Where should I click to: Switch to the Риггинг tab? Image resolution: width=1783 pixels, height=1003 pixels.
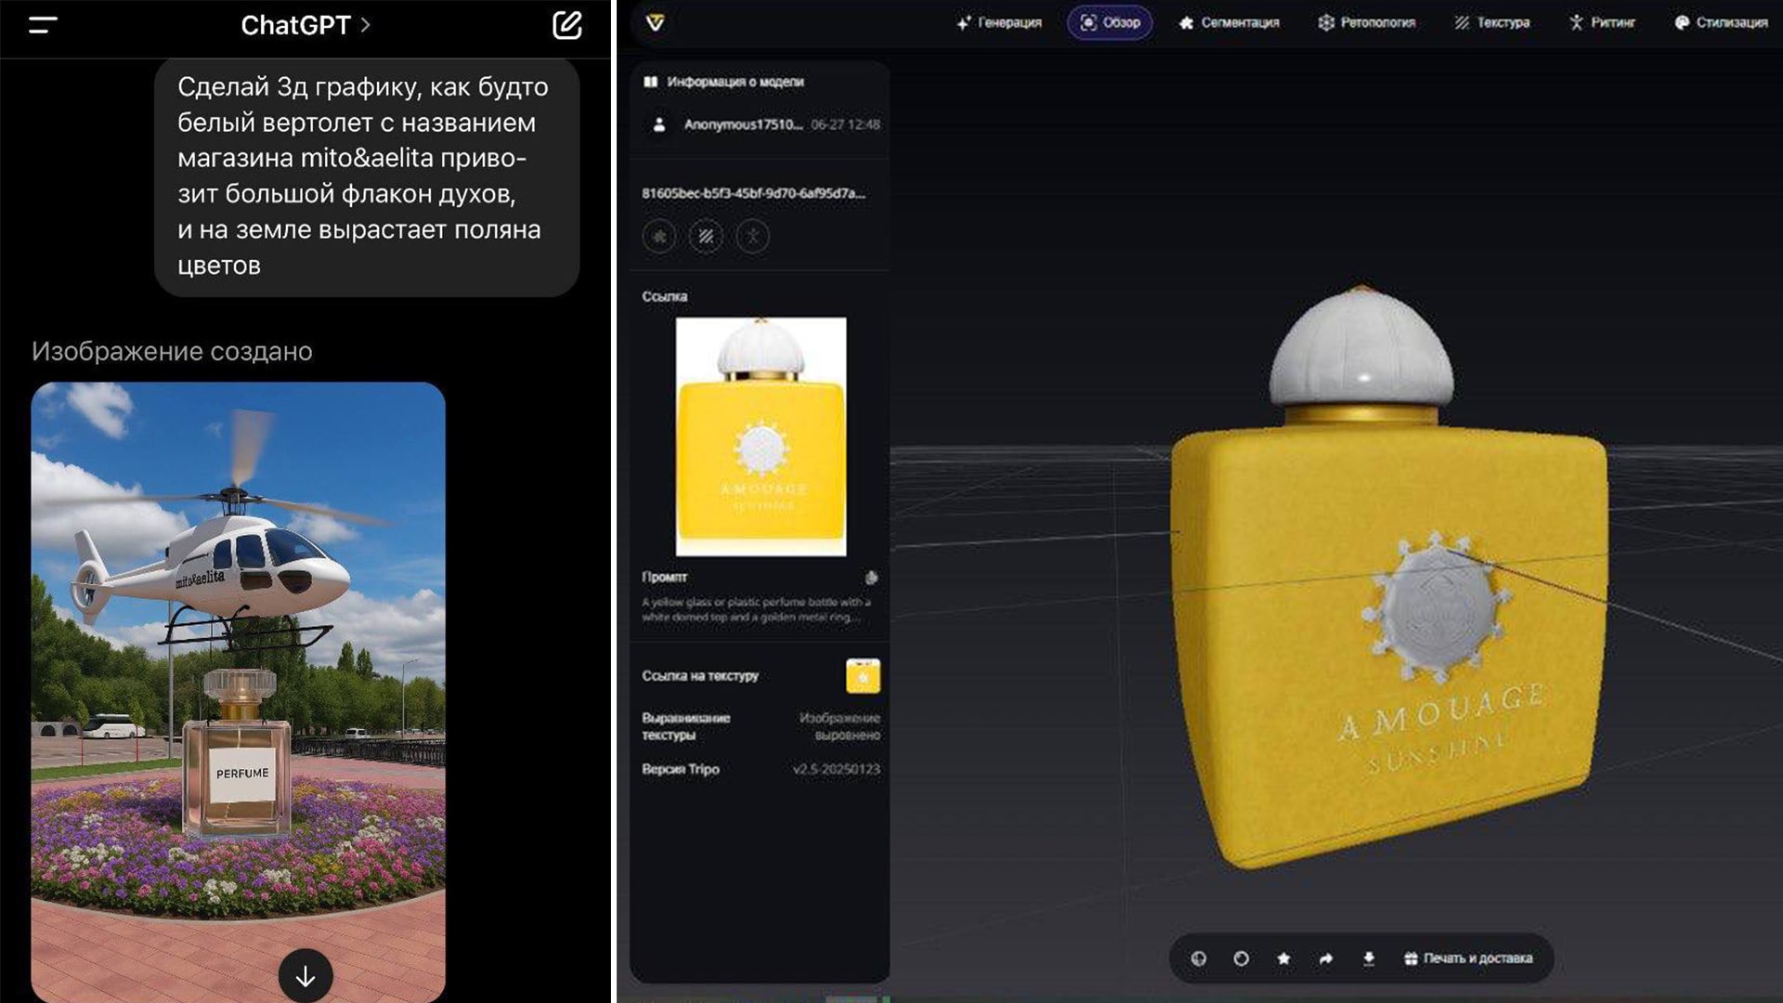(1602, 22)
